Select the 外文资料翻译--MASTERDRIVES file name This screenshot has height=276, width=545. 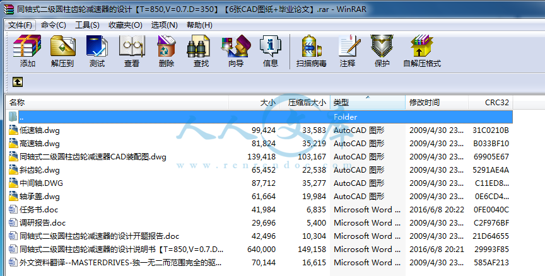(120, 263)
